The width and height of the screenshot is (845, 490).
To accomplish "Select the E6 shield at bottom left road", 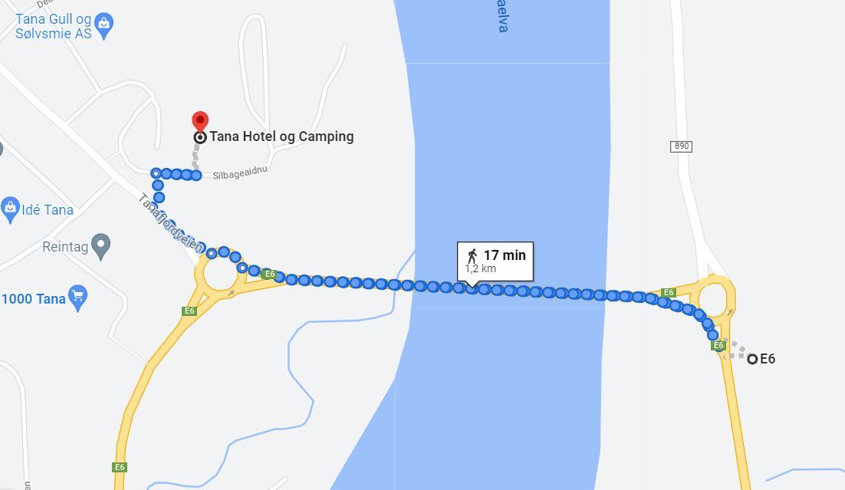I will tap(120, 467).
